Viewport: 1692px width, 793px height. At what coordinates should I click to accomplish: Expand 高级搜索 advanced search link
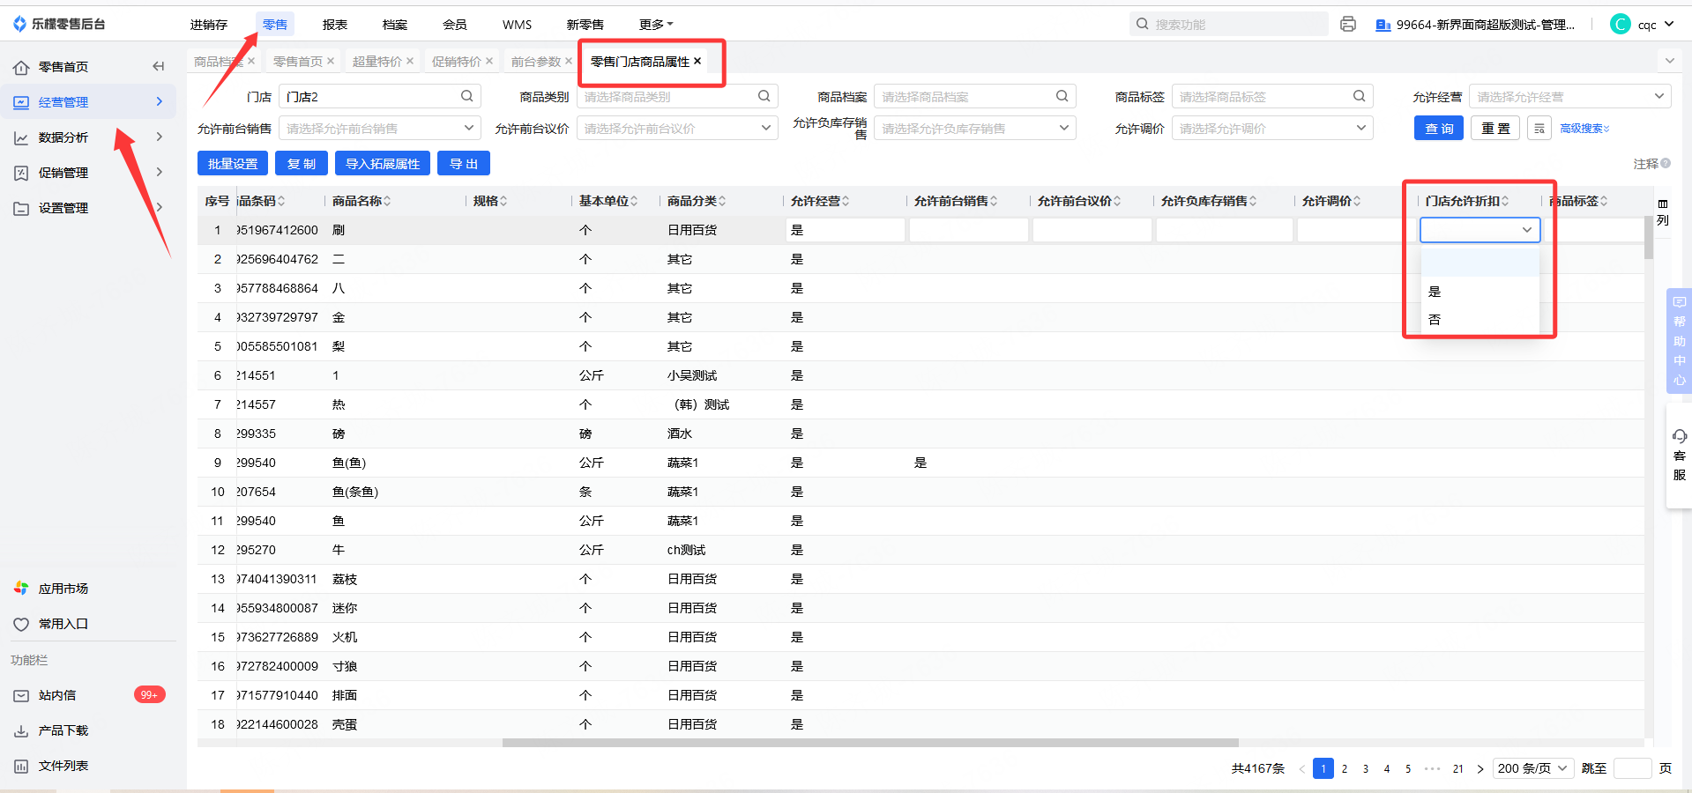click(x=1584, y=129)
